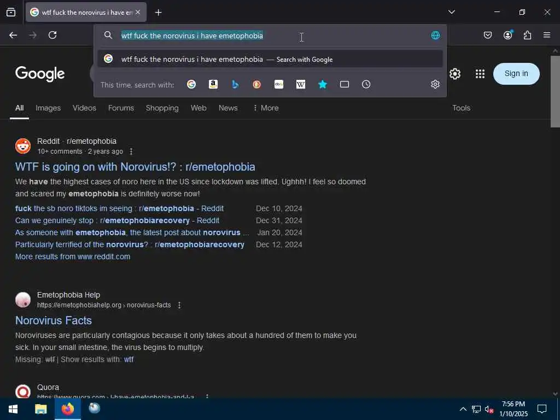Image resolution: width=560 pixels, height=420 pixels.
Task: Open the list all tabs dropdown
Action: coord(451,12)
